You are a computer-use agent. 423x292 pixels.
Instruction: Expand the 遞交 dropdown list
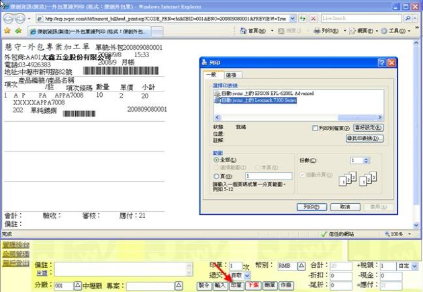click(247, 275)
